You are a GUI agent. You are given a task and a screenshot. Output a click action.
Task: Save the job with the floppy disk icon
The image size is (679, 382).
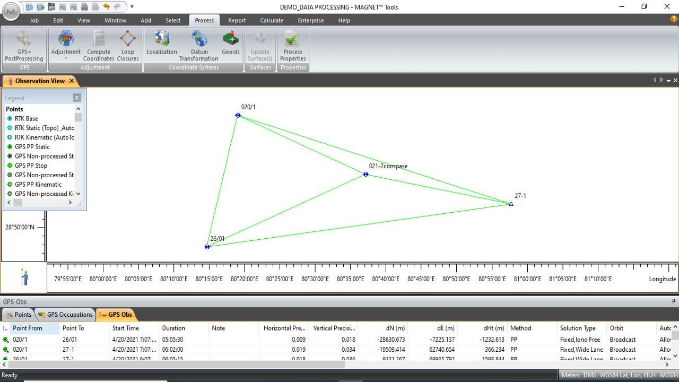[x=51, y=7]
